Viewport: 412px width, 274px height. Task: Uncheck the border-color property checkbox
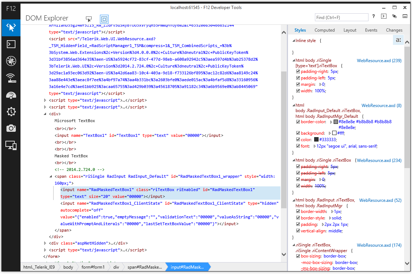[x=298, y=122]
